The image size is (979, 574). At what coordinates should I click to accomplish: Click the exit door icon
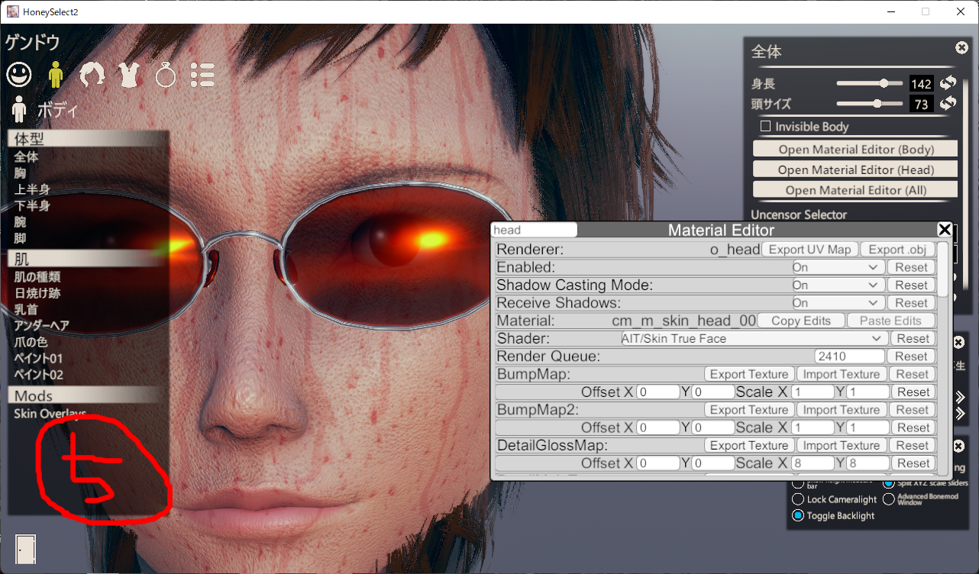click(x=26, y=549)
